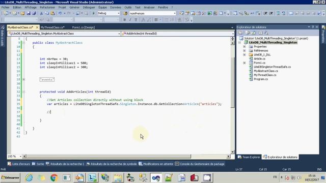Open the Affichage menu
This screenshot has width=326, height=183.
click(31, 7)
